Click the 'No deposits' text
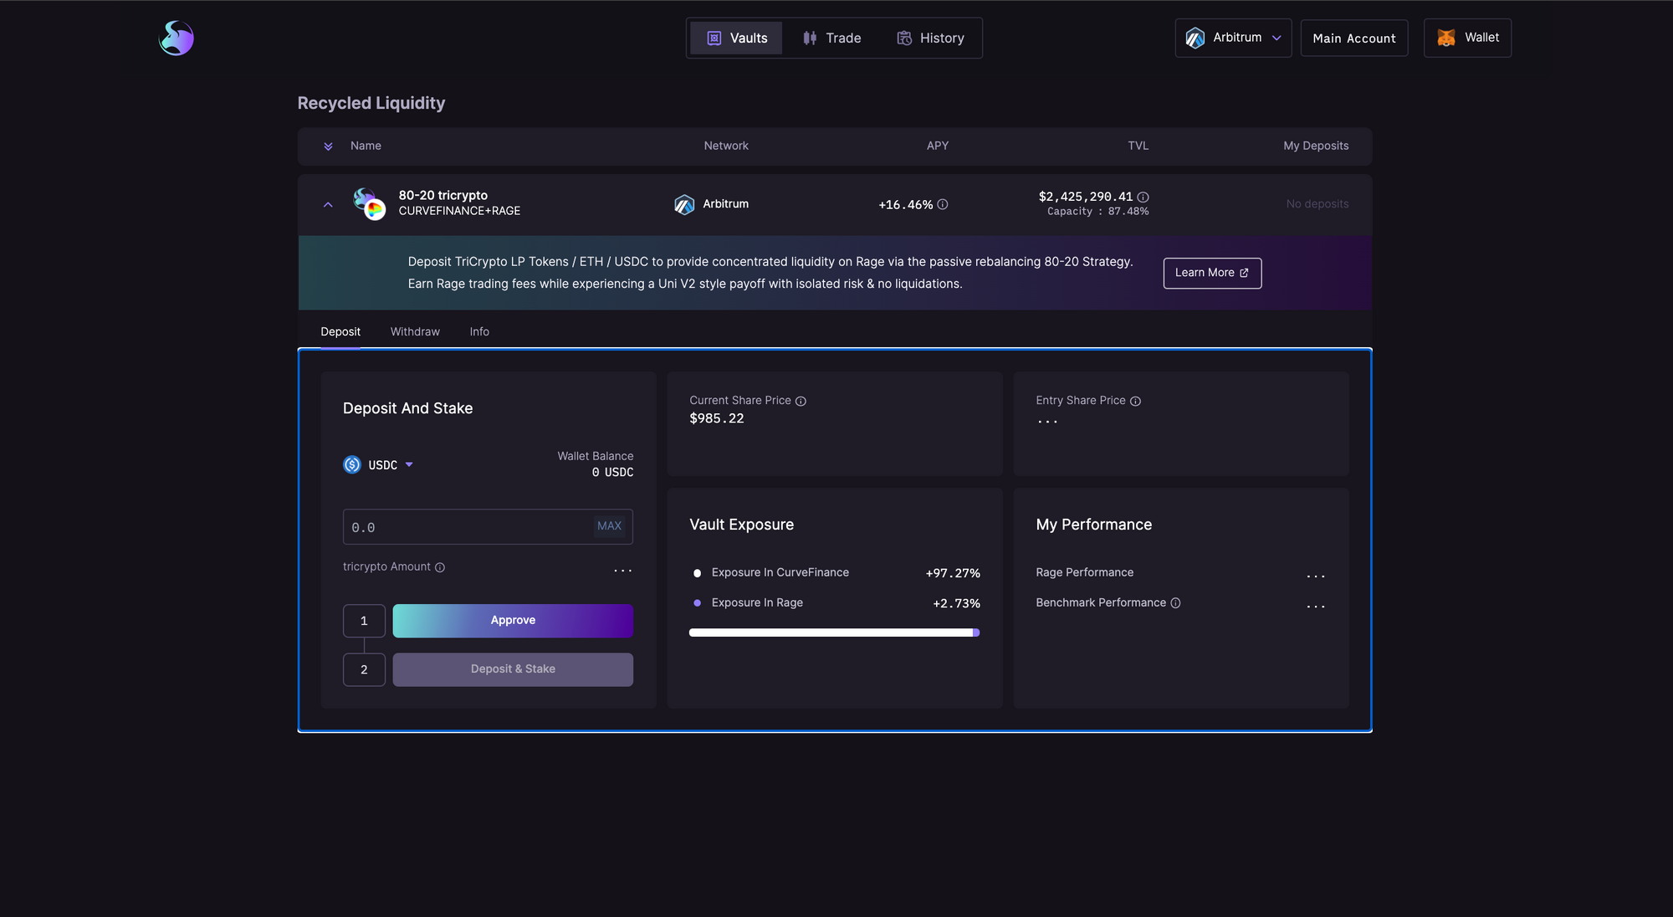This screenshot has width=1673, height=917. click(1317, 204)
